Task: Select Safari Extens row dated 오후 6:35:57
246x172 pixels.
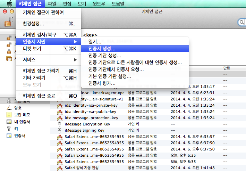Action: click(x=148, y=137)
